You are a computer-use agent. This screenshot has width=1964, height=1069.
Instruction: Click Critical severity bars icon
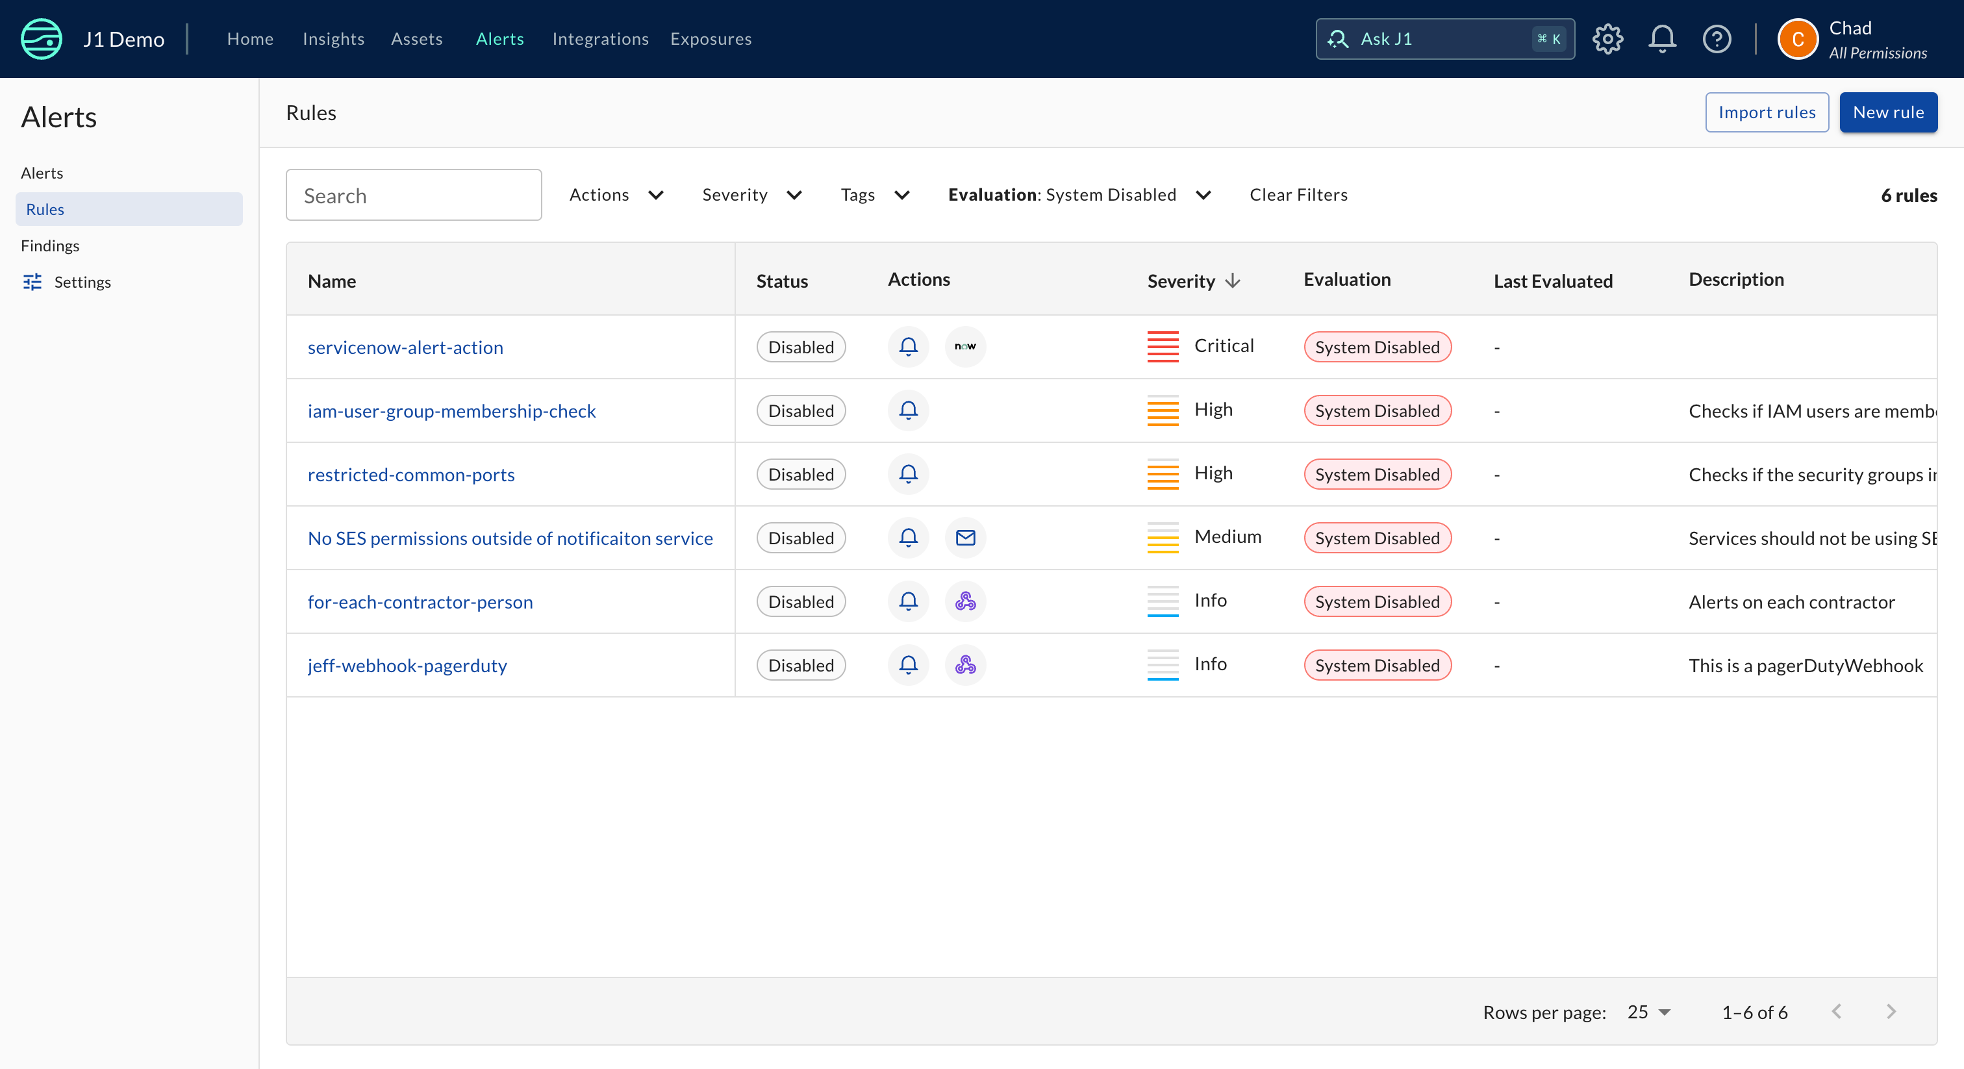1163,347
